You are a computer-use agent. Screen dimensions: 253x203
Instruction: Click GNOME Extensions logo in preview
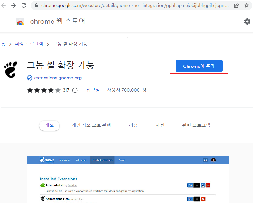(x=47, y=160)
